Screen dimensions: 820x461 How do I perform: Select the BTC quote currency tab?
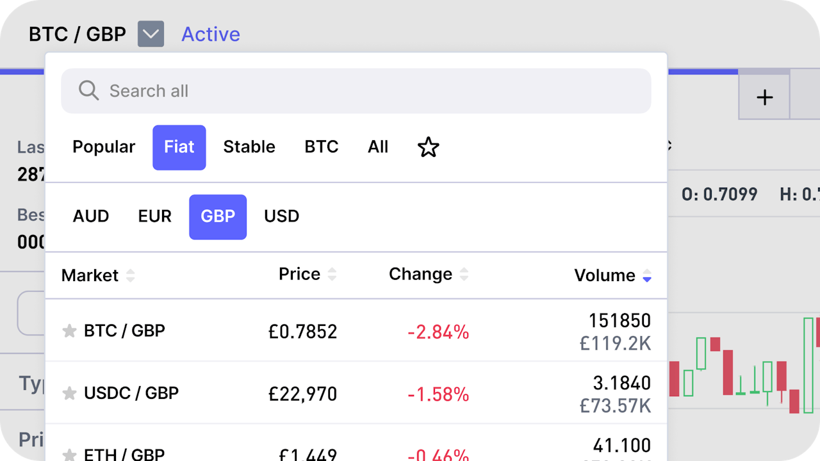click(321, 147)
